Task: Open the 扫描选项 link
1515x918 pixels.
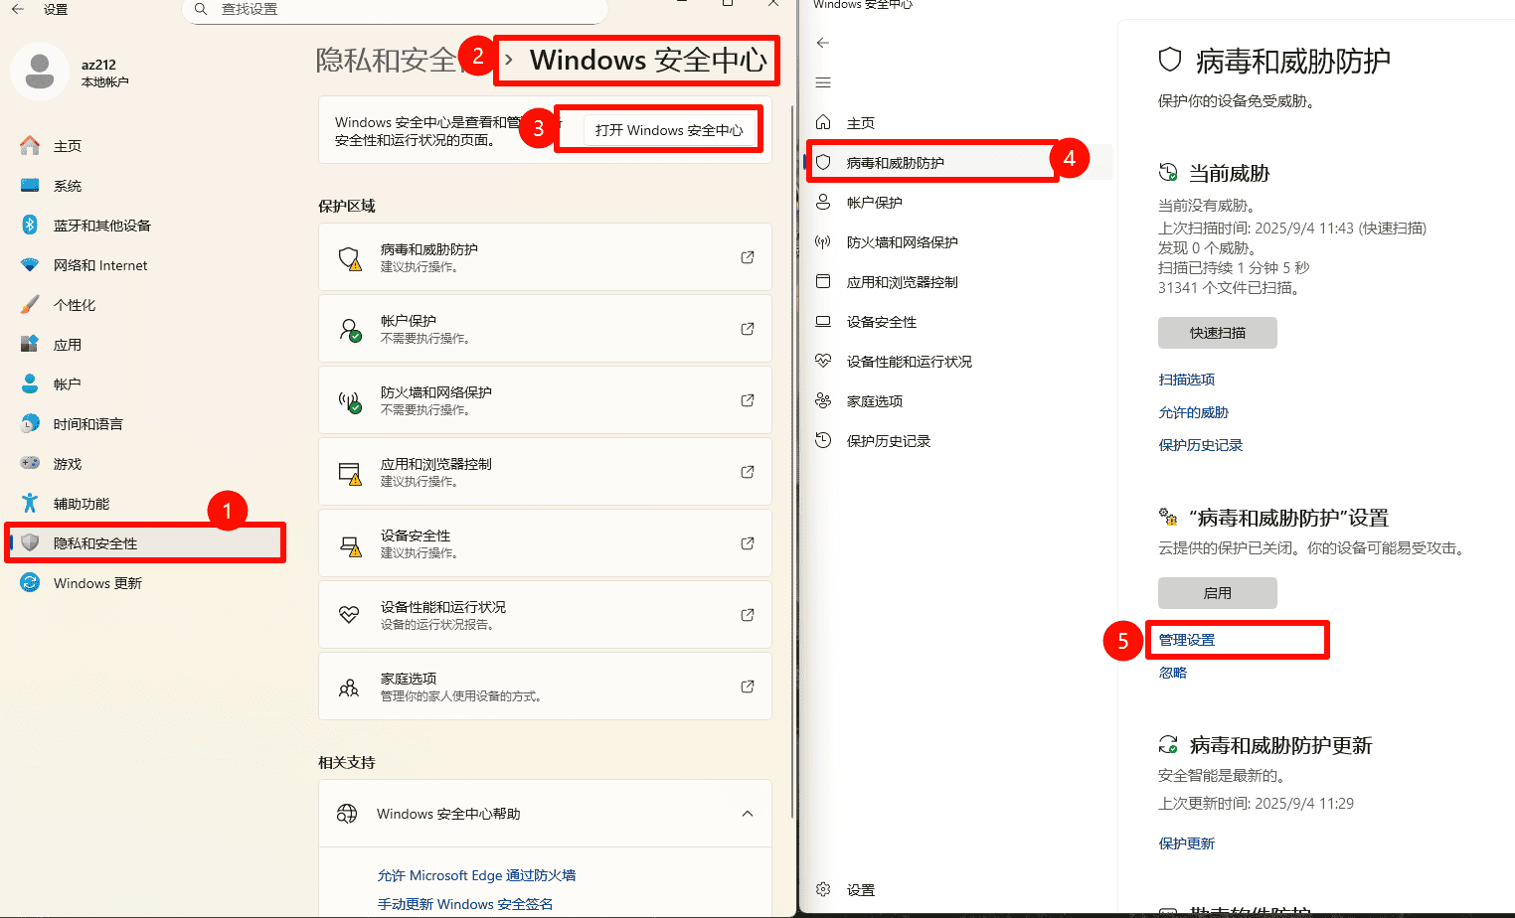Action: pyautogui.click(x=1187, y=380)
